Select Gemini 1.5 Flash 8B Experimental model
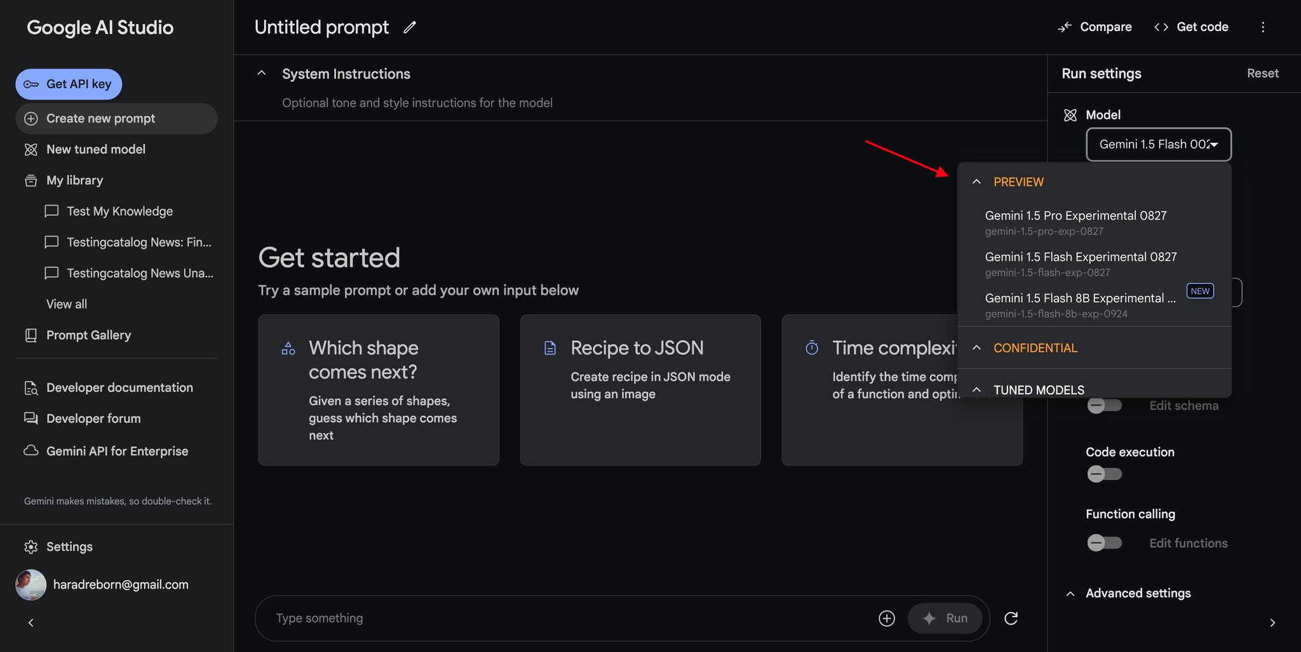1301x652 pixels. [x=1095, y=305]
